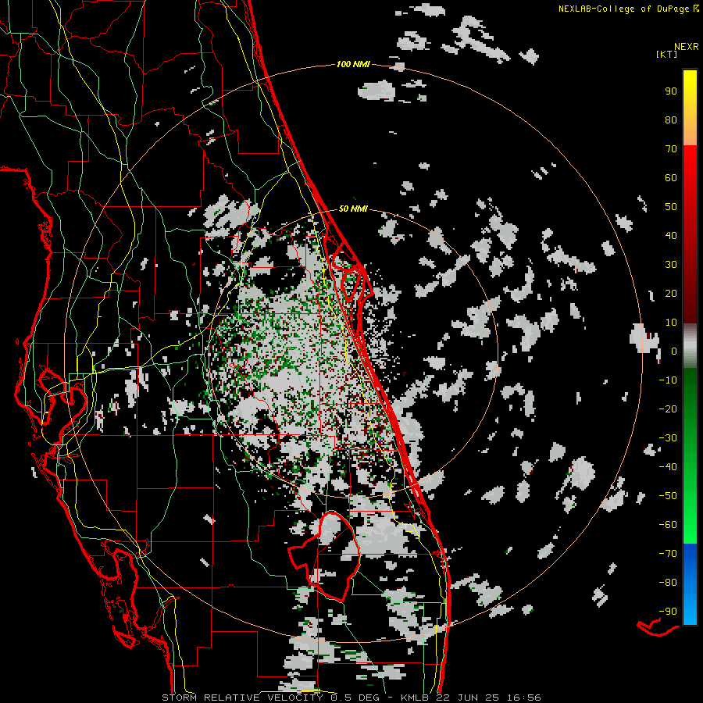Click the 10 value on the color scale
This screenshot has width=703, height=703.
pos(671,323)
